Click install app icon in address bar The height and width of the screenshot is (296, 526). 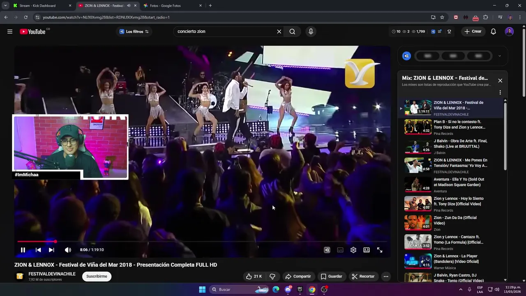pos(433,17)
